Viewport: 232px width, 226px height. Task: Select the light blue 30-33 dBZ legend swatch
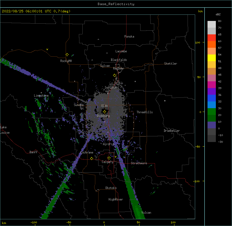[212, 105]
